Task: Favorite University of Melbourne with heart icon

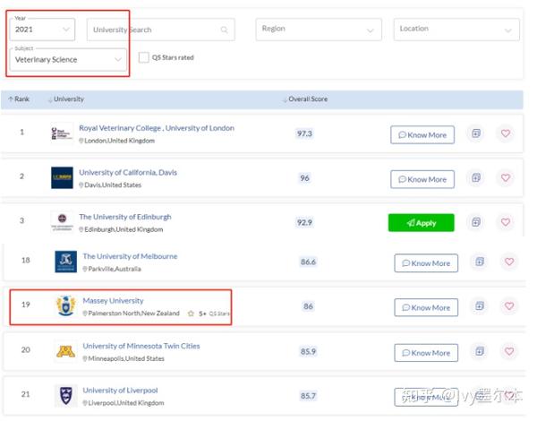Action: pyautogui.click(x=509, y=262)
